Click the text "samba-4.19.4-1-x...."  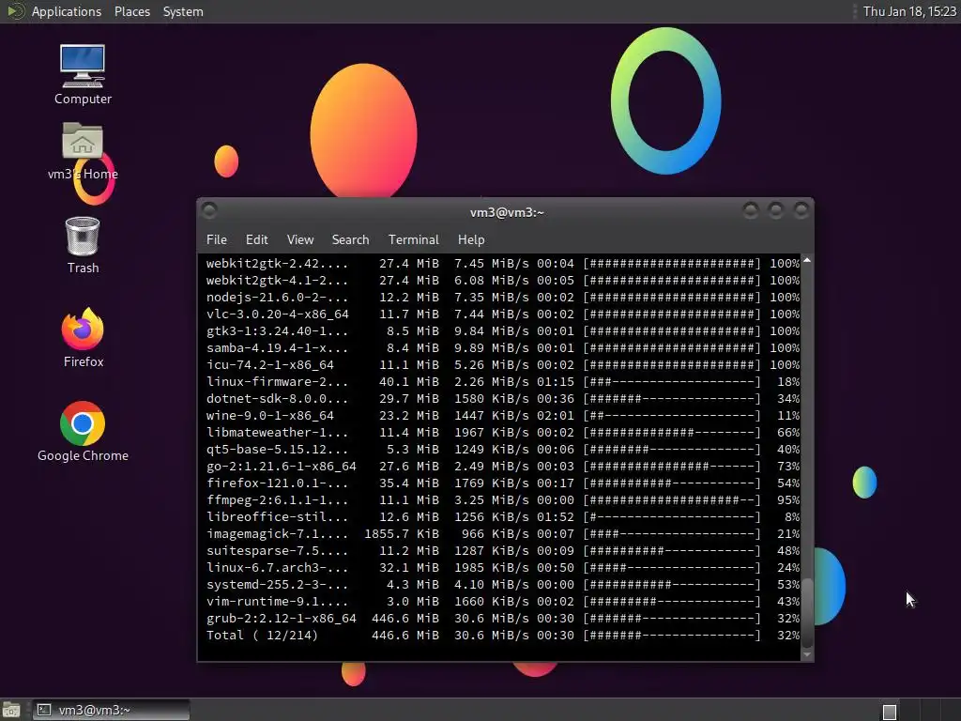click(277, 348)
